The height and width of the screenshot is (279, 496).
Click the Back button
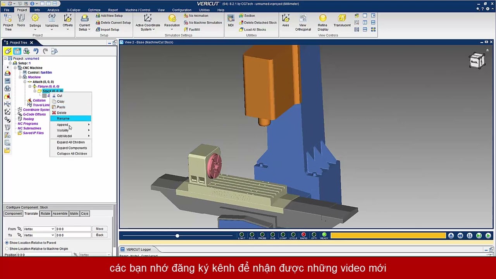point(100,235)
